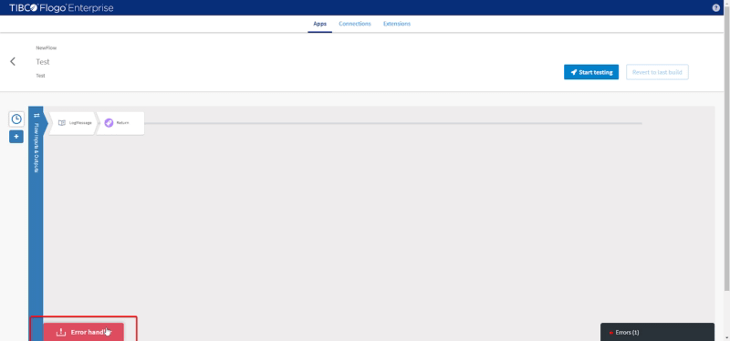Screen dimensions: 730x341
Task: Click the NewFlow app name label
Action: pyautogui.click(x=47, y=48)
